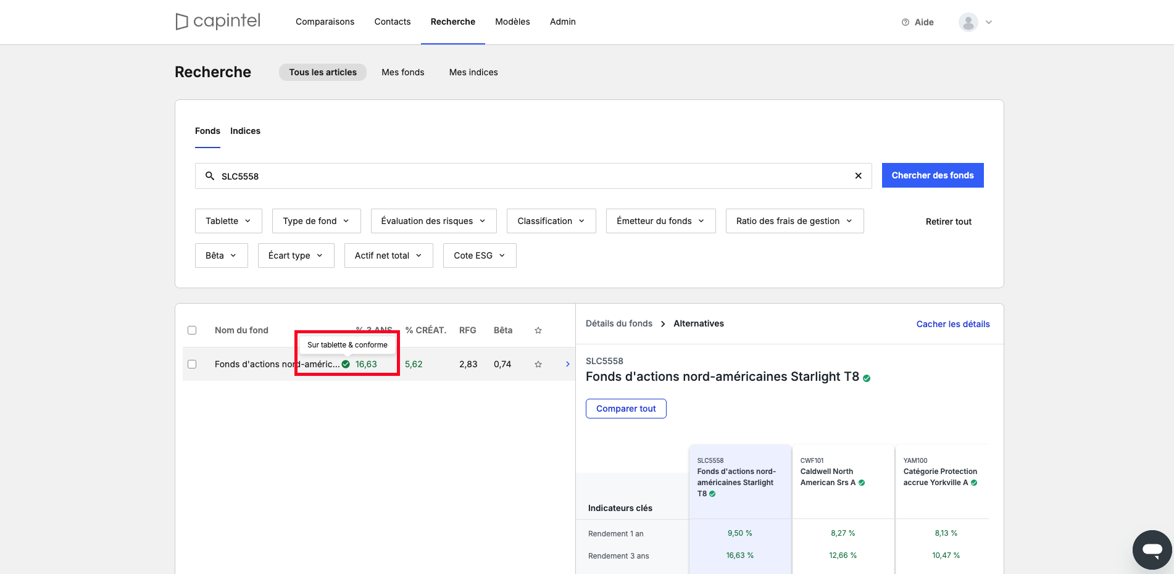This screenshot has height=574, width=1174.
Task: Click the Indicateurs clés heading
Action: pos(620,508)
